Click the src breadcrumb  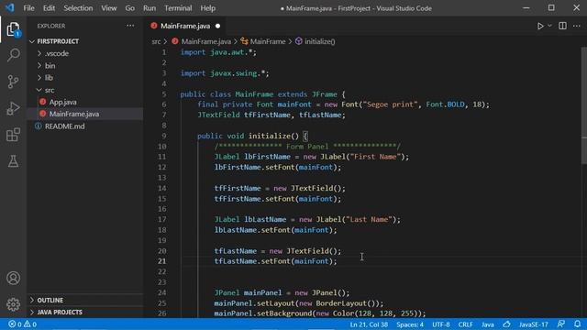click(156, 41)
